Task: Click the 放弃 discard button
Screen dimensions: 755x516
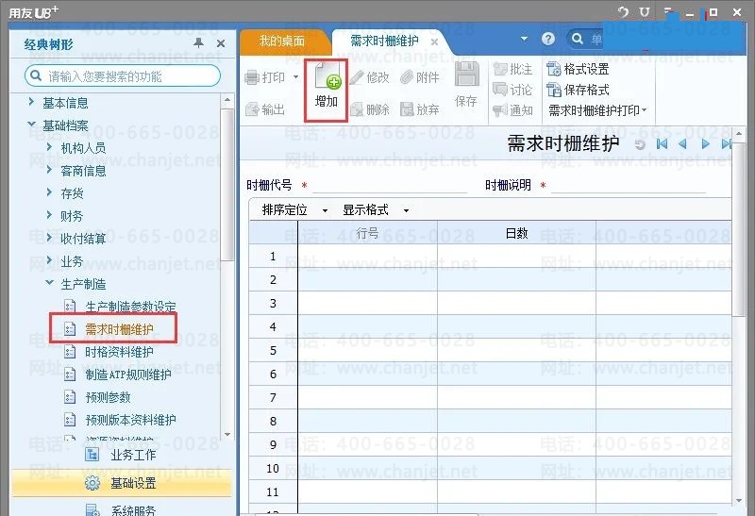Action: coord(420,109)
